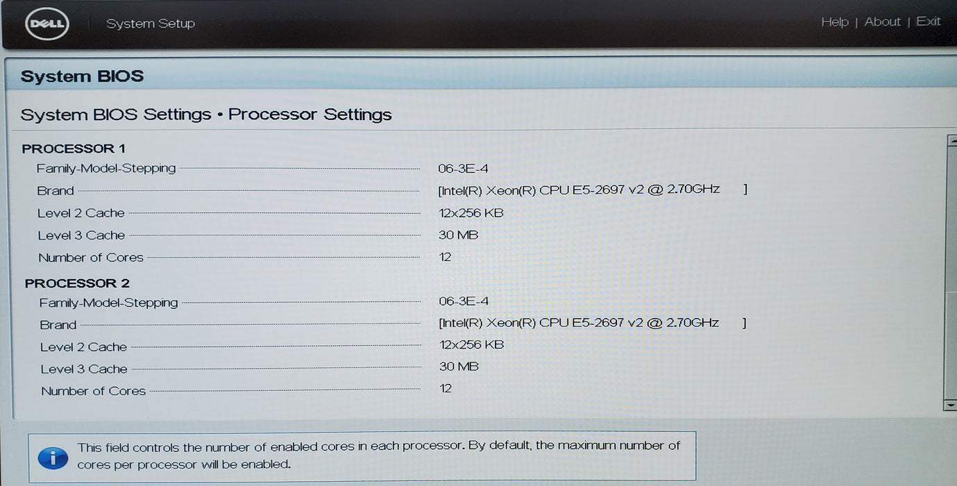The height and width of the screenshot is (486, 957).
Task: Open the Help link
Action: tap(835, 22)
